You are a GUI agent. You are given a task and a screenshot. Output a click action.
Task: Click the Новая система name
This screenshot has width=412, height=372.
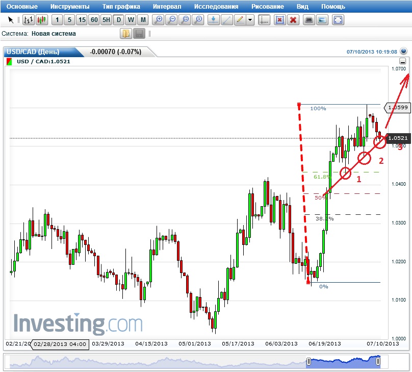coord(54,34)
